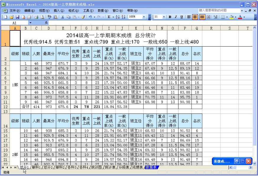Paste using the clipboard toolbar icon

pos(74,17)
